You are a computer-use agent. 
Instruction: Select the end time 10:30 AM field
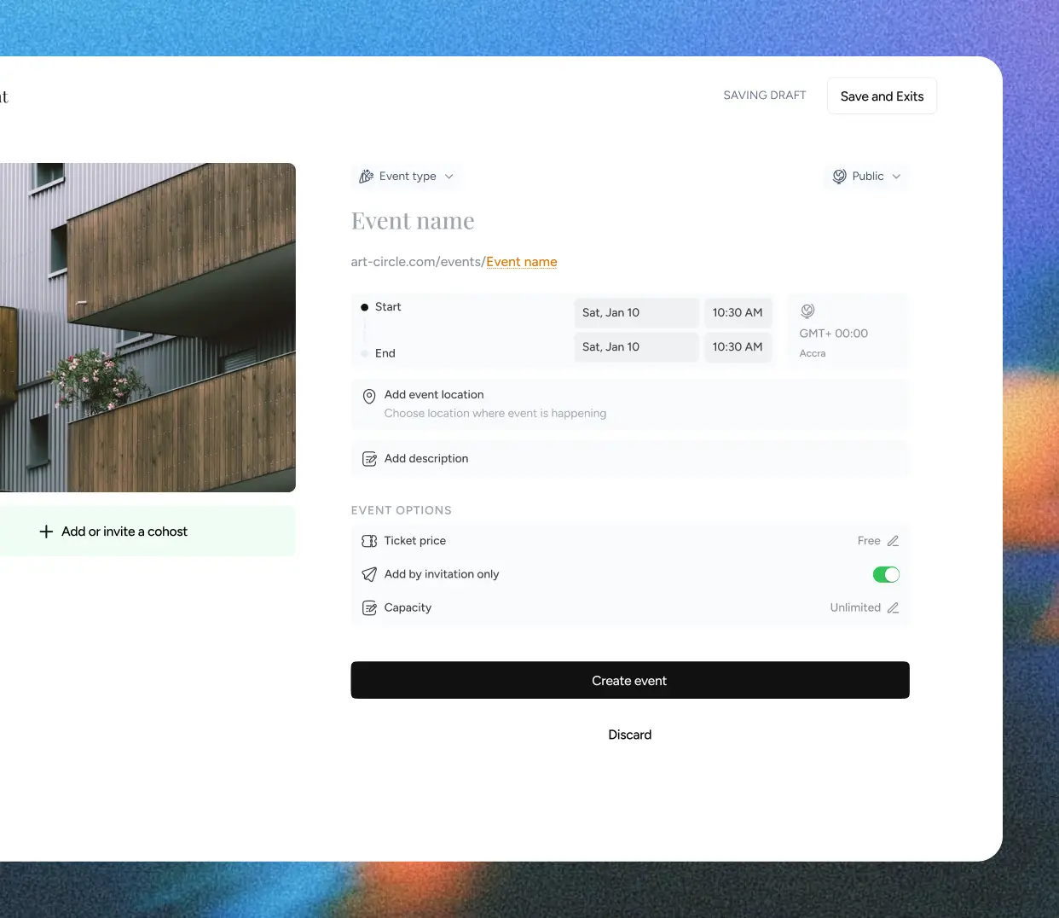738,347
